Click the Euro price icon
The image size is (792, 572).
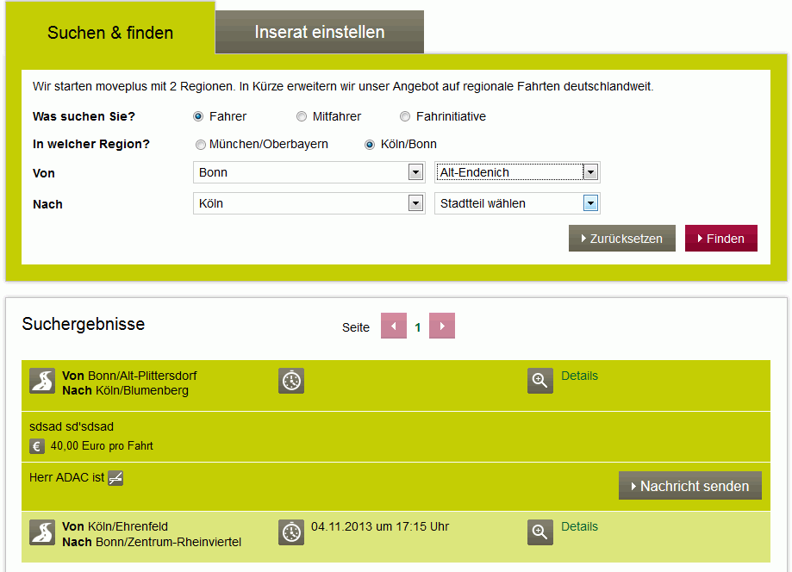(36, 446)
